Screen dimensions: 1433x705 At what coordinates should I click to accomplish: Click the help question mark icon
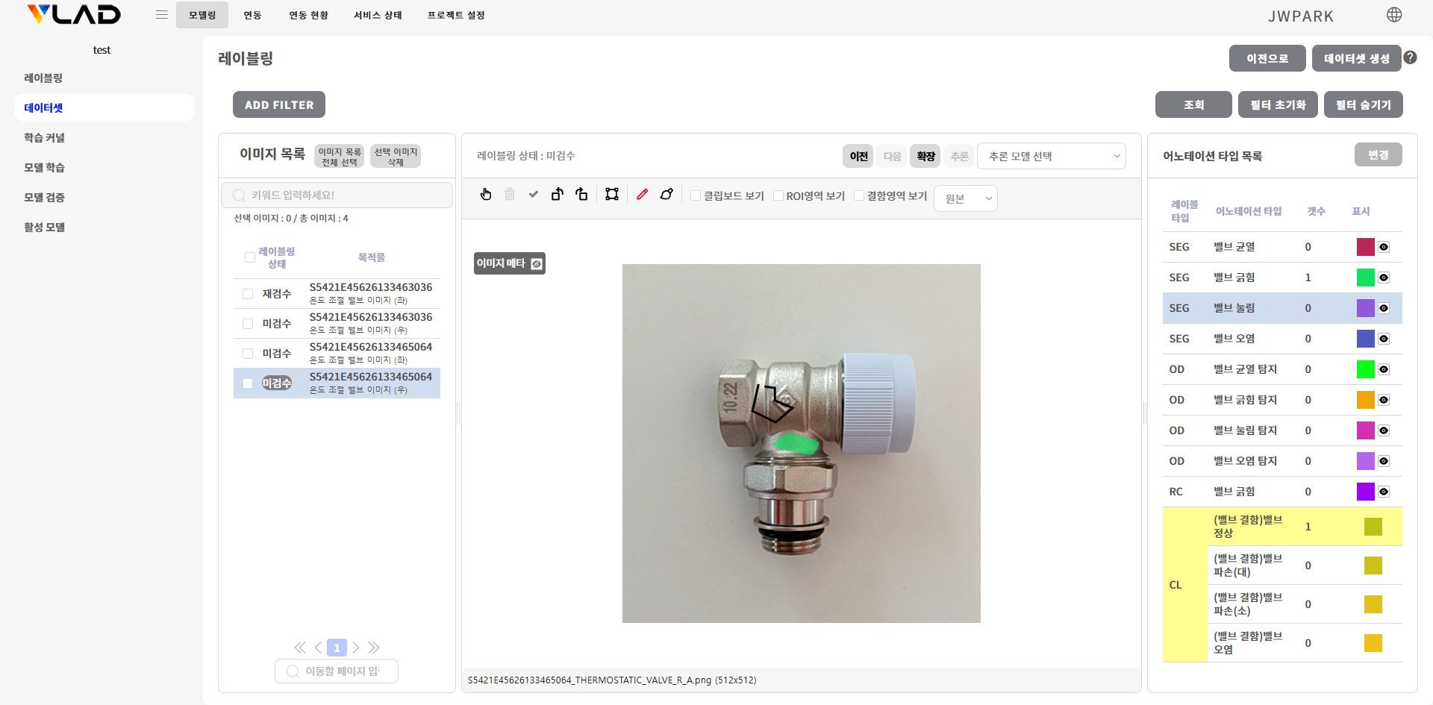coord(1410,57)
